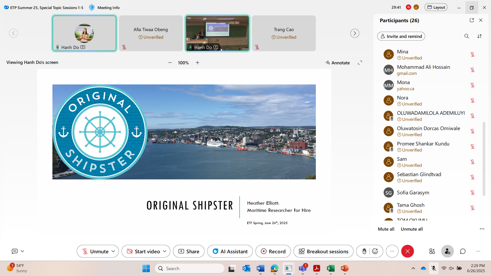
Task: Click the Share button
Action: tap(189, 251)
